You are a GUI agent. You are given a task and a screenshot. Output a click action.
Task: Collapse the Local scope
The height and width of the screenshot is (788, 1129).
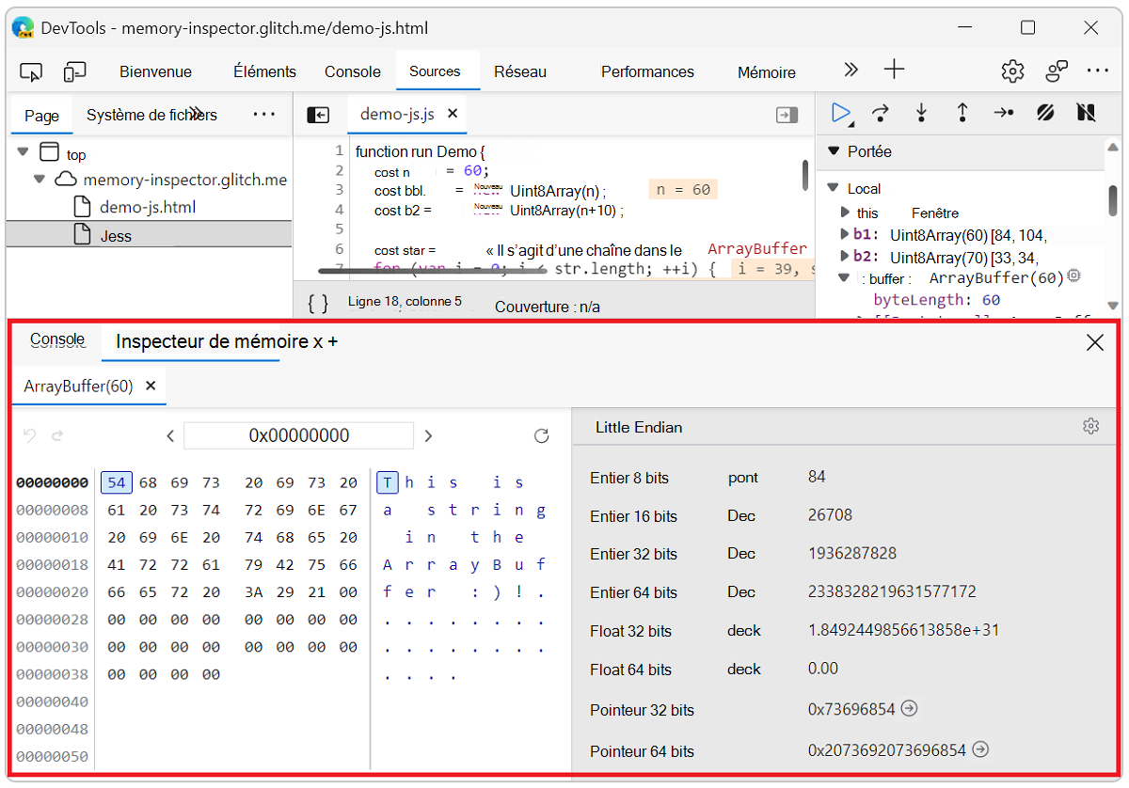click(833, 188)
